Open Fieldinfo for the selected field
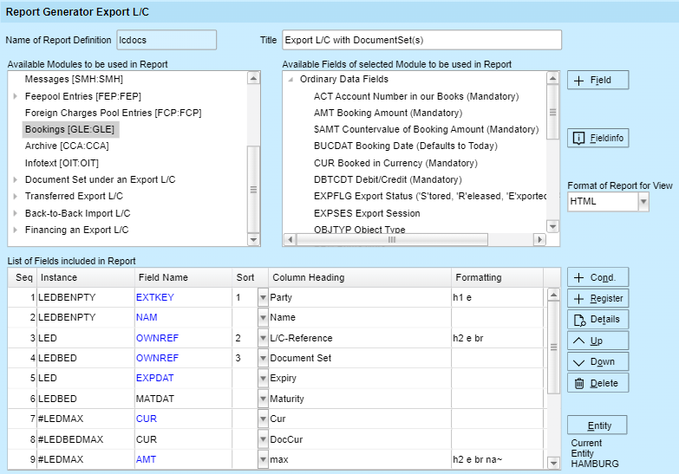The image size is (679, 474). coord(597,139)
